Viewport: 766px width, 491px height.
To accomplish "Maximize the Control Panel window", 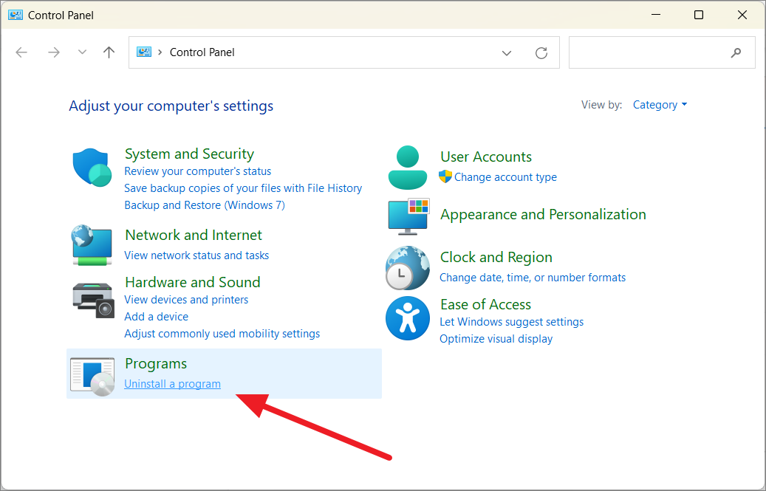I will (x=699, y=15).
